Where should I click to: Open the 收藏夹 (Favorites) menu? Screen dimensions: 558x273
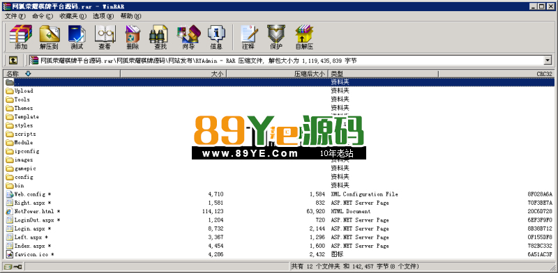point(73,16)
